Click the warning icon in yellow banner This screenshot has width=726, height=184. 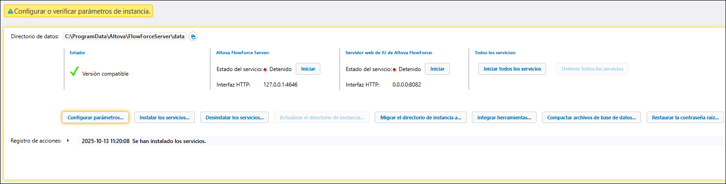coord(10,11)
